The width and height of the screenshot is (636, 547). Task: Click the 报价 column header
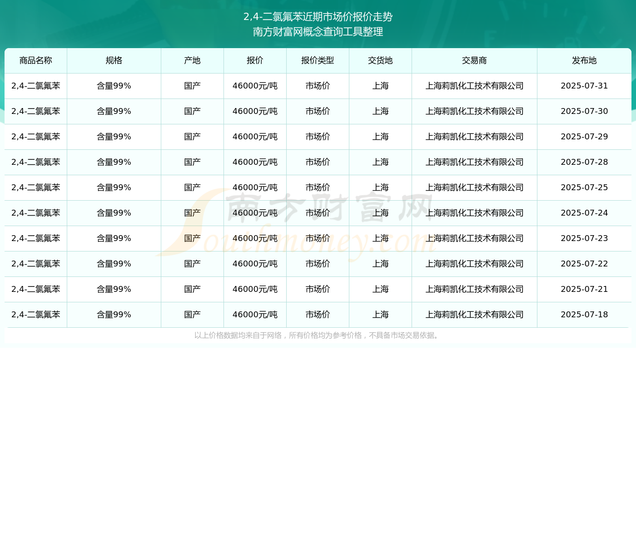click(x=255, y=60)
